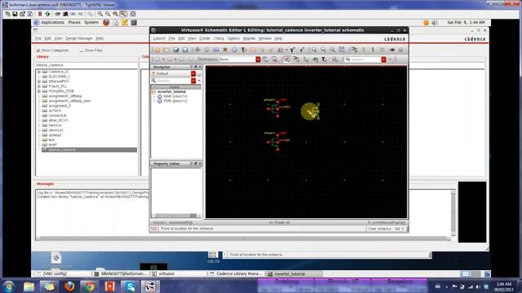Screen dimensions: 522x293
Task: Click the VNC viewer fullscreen icon
Action: coord(133,14)
